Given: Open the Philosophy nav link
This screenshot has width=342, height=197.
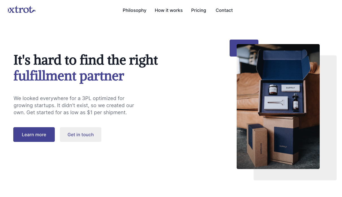Looking at the screenshot, I should pos(134,10).
